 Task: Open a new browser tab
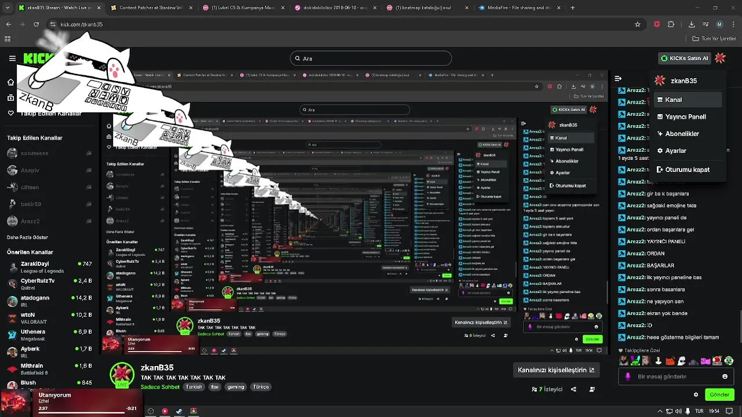coord(573,8)
